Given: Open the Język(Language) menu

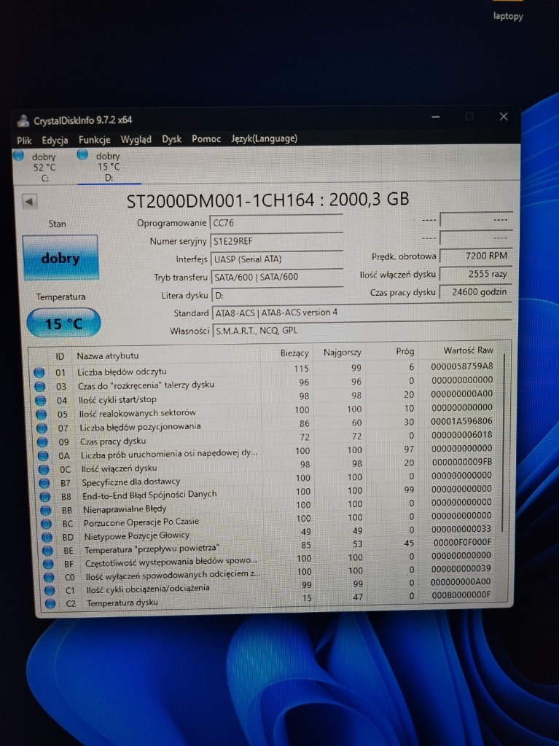Looking at the screenshot, I should [x=265, y=138].
